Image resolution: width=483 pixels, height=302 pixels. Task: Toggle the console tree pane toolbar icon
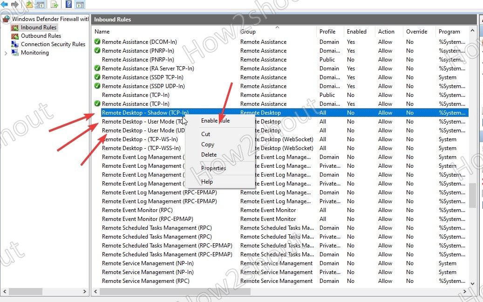[41, 4]
